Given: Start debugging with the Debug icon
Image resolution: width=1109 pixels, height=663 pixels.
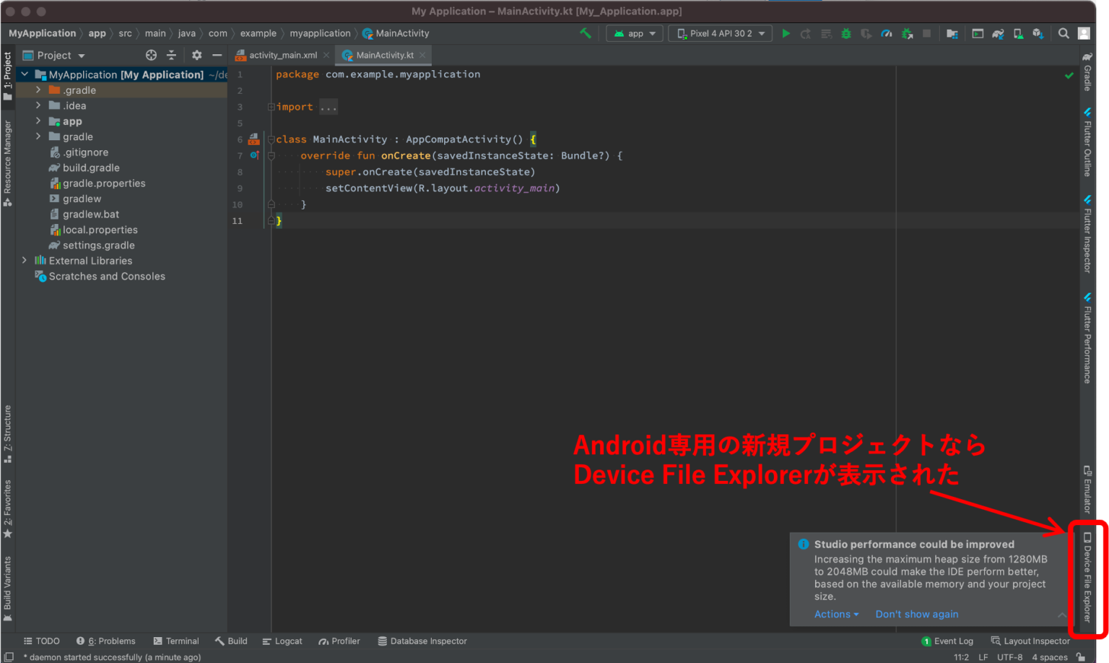Looking at the screenshot, I should (845, 33).
